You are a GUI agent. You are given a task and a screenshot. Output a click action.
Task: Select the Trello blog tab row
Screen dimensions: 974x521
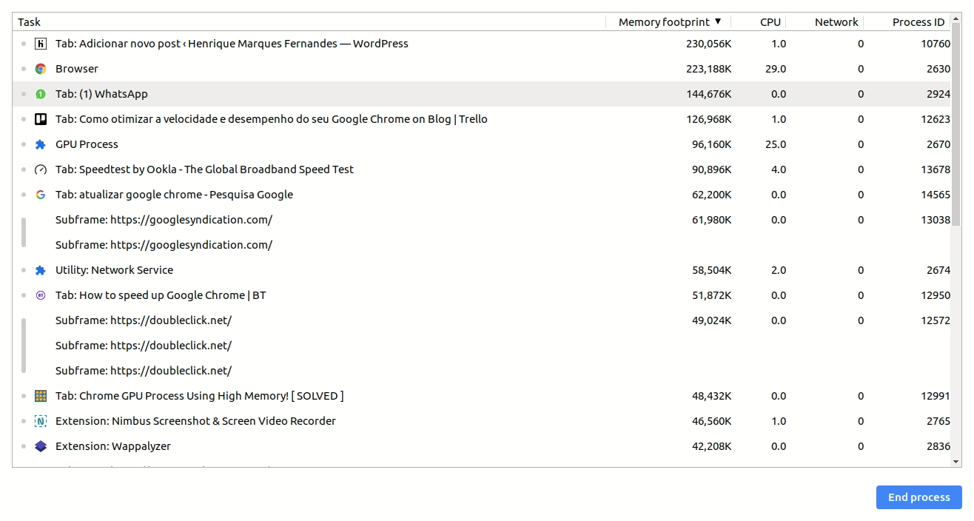click(x=482, y=119)
